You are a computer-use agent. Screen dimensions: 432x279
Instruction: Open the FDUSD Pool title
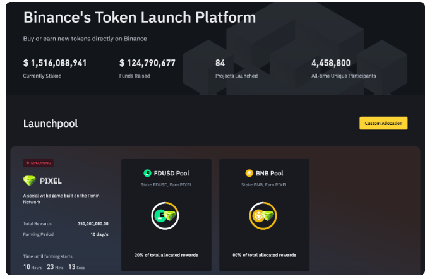(171, 173)
